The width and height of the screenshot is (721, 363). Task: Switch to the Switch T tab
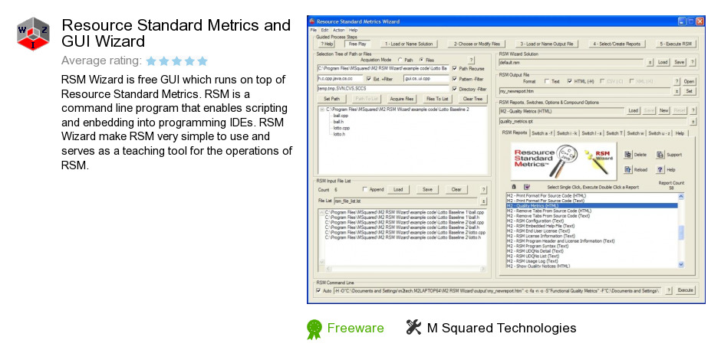coord(614,133)
